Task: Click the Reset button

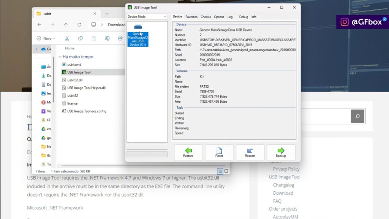Action: click(219, 152)
